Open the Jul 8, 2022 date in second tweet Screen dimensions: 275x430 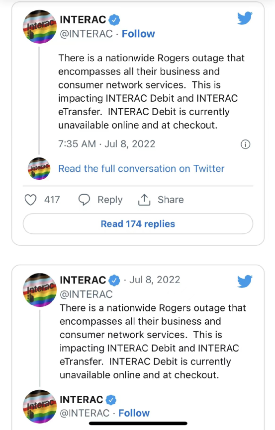click(155, 280)
